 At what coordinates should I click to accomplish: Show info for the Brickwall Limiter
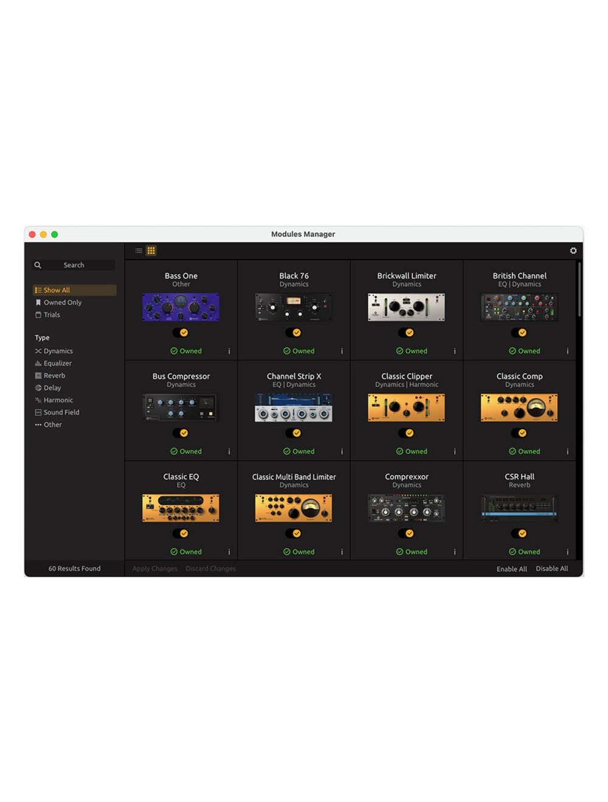pos(454,351)
